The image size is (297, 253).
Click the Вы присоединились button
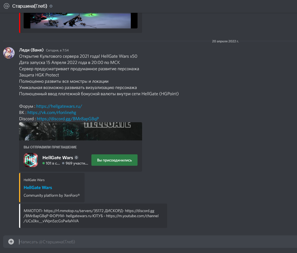114,160
